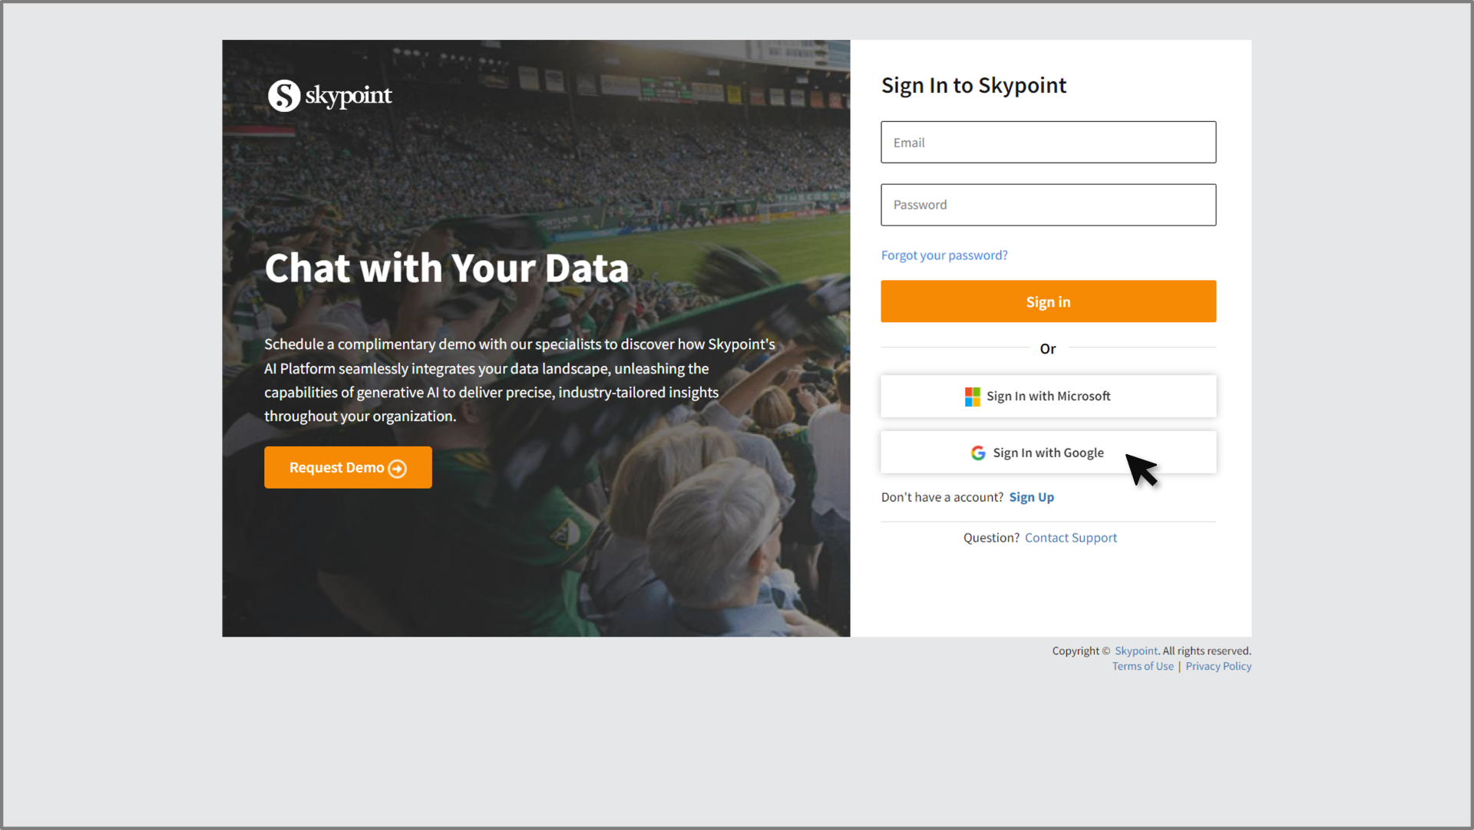The image size is (1474, 830).
Task: Focus the Password input field
Action: pos(1048,205)
